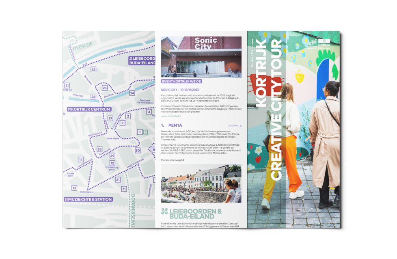Click the 'Stadspark De Pautientjes' label
The height and width of the screenshot is (259, 397).
145,102
